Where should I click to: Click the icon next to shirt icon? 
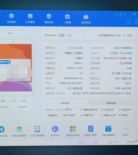pos(121,15)
